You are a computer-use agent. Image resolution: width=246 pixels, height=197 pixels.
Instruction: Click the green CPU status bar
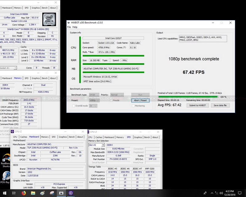click(113, 56)
